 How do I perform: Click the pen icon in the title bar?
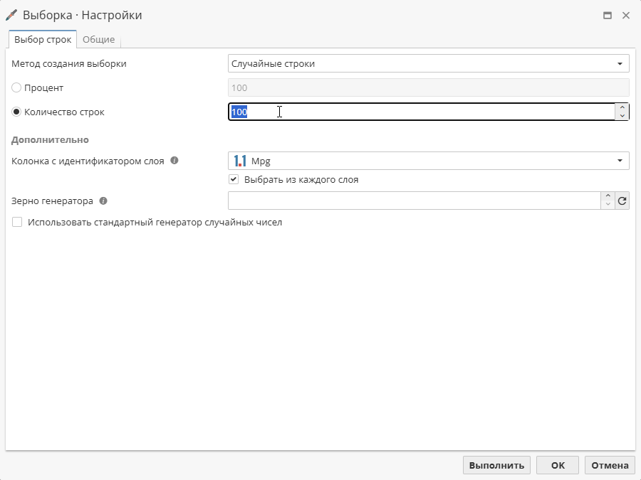tap(11, 15)
